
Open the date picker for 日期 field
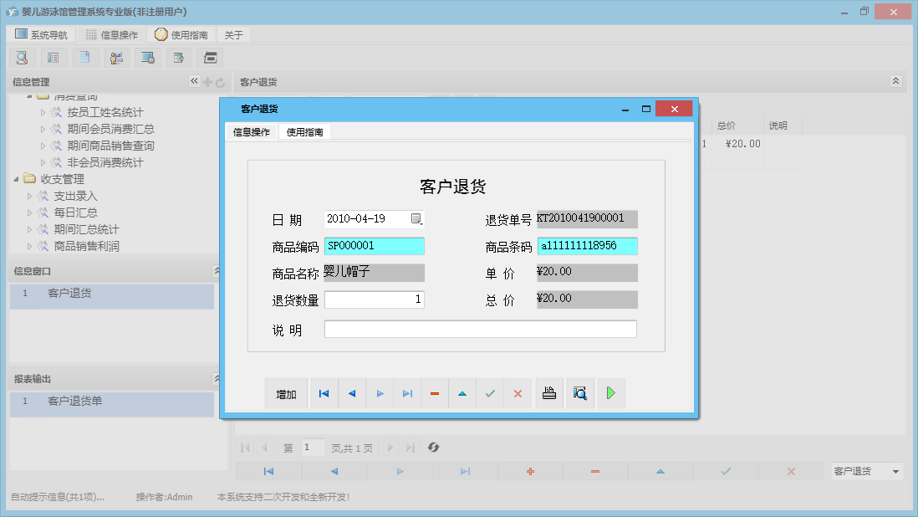[417, 219]
